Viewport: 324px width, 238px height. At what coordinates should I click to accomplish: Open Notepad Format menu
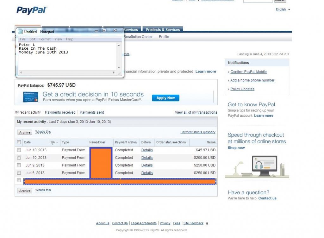click(x=45, y=39)
